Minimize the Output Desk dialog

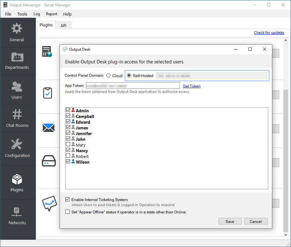click(236, 49)
